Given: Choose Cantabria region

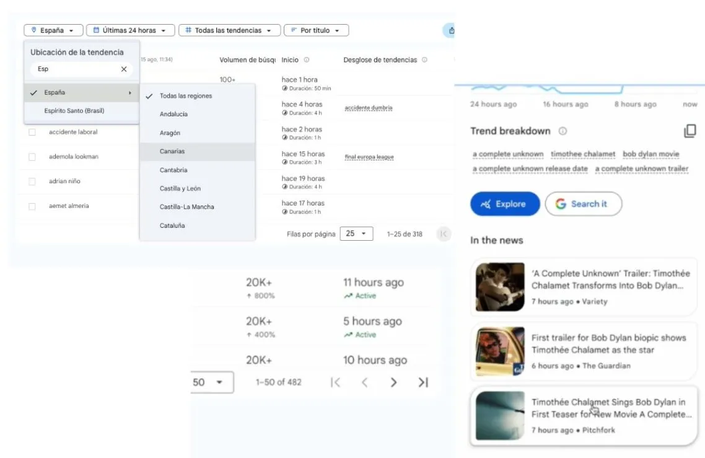Looking at the screenshot, I should pos(198,170).
